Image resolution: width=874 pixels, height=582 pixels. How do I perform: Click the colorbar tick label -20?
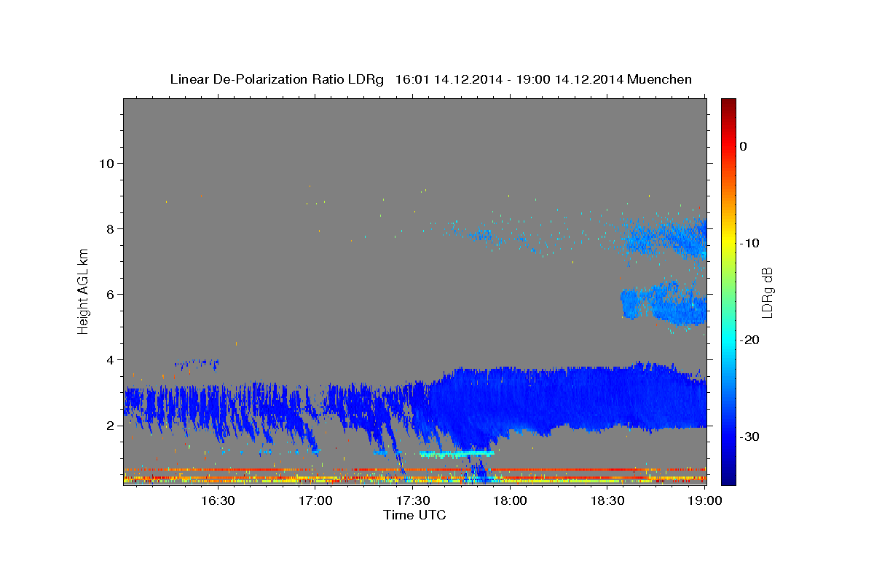750,340
